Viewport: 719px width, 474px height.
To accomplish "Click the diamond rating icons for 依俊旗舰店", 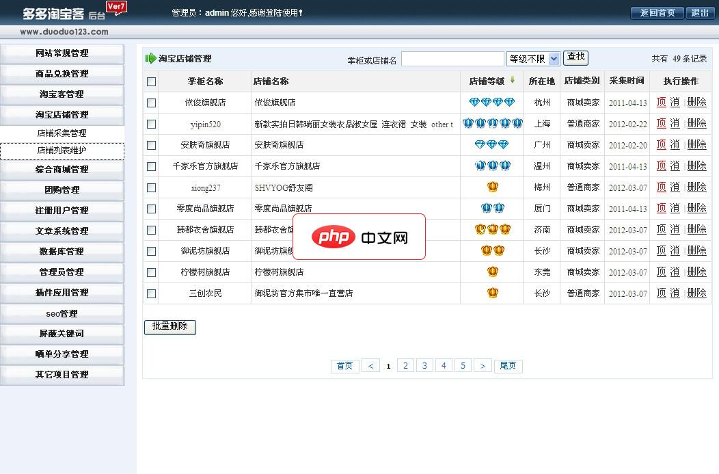I will [x=492, y=103].
